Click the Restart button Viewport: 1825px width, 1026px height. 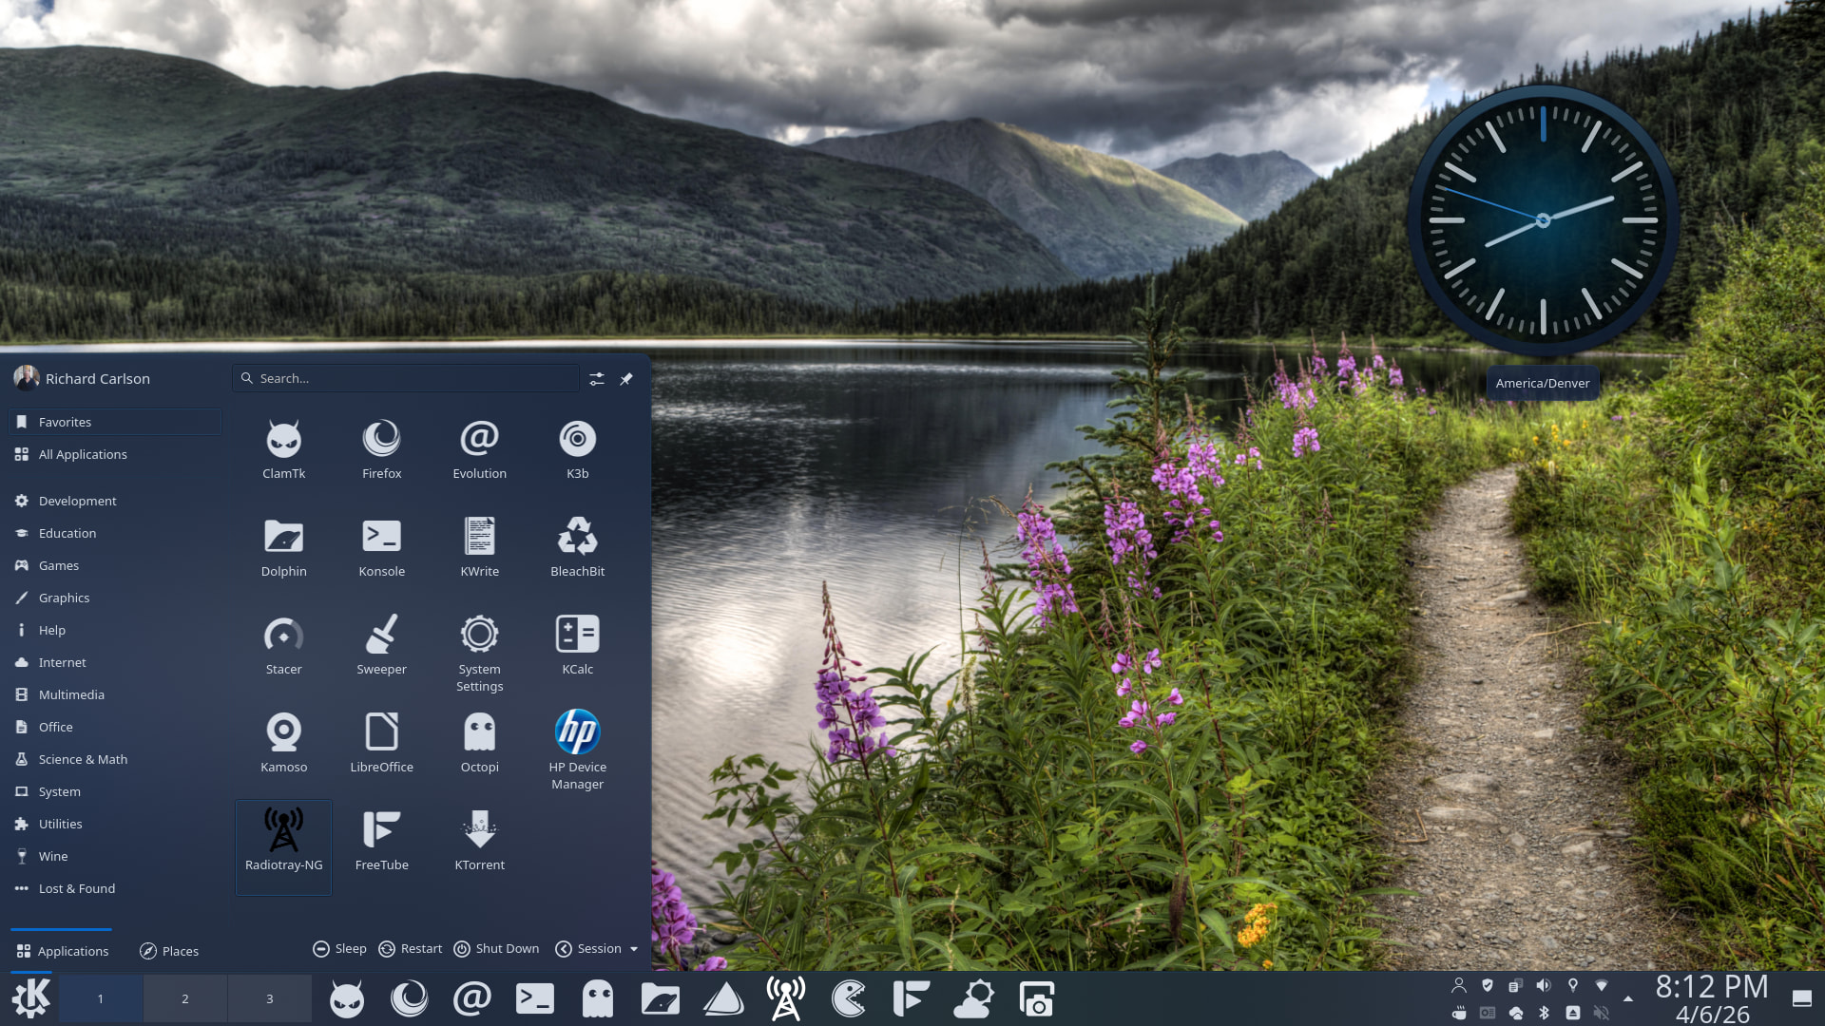pos(411,949)
